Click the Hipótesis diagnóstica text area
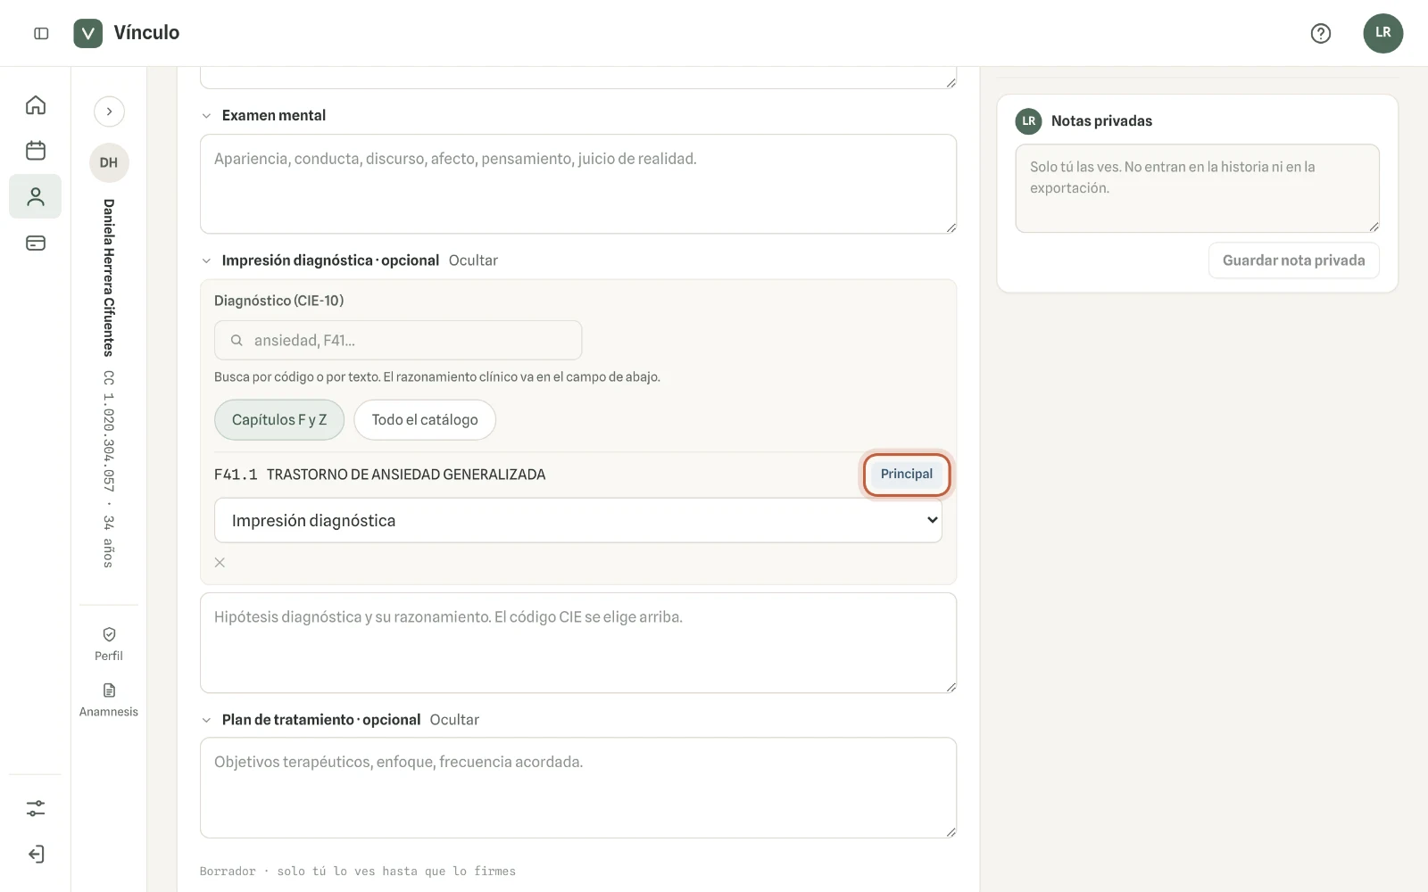1428x892 pixels. pyautogui.click(x=578, y=643)
